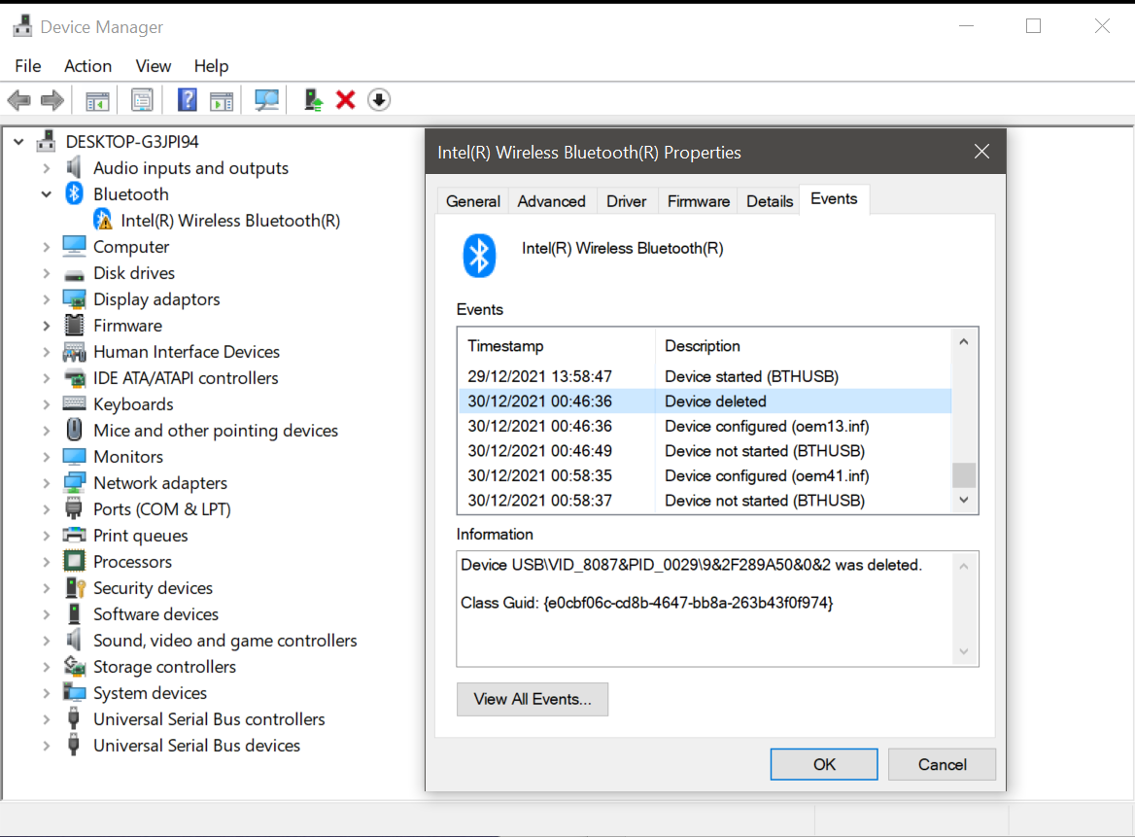Image resolution: width=1135 pixels, height=837 pixels.
Task: Click the Bluetooth category icon in tree
Action: coord(74,193)
